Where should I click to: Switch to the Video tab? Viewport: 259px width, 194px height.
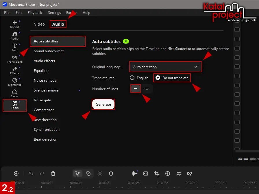(x=39, y=24)
